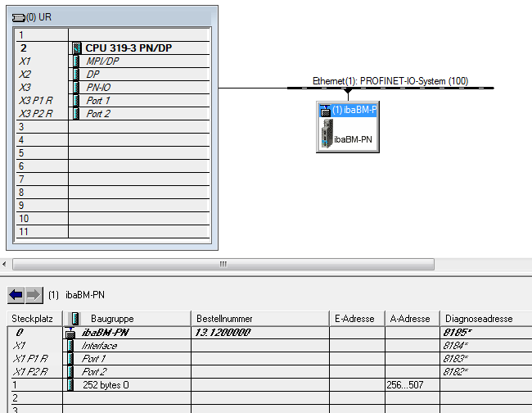Select detail table slot 2 row
The width and height of the screenshot is (532, 413).
click(x=270, y=397)
